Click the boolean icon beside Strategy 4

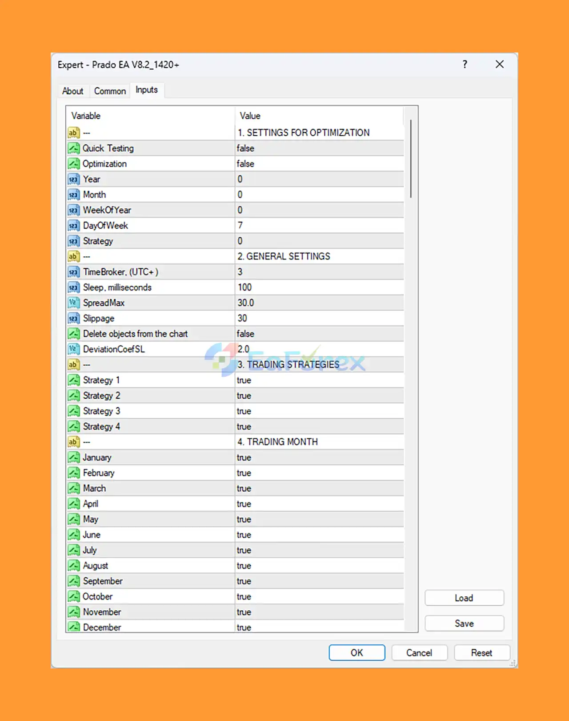pyautogui.click(x=73, y=426)
